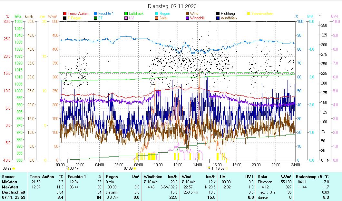
Task: Click the '253.5 km' wind run value
Action: 191,192
